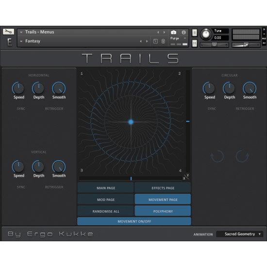The width and height of the screenshot is (267, 267).
Task: Toggle the Mute M button
Action: [x=195, y=43]
